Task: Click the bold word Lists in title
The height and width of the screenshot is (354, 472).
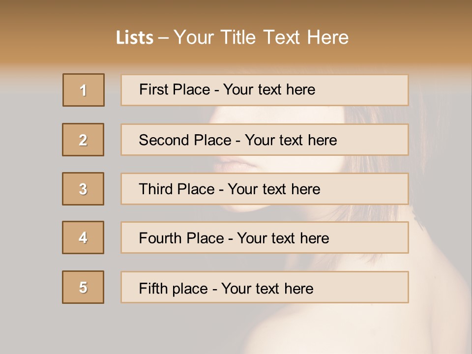Action: 135,37
